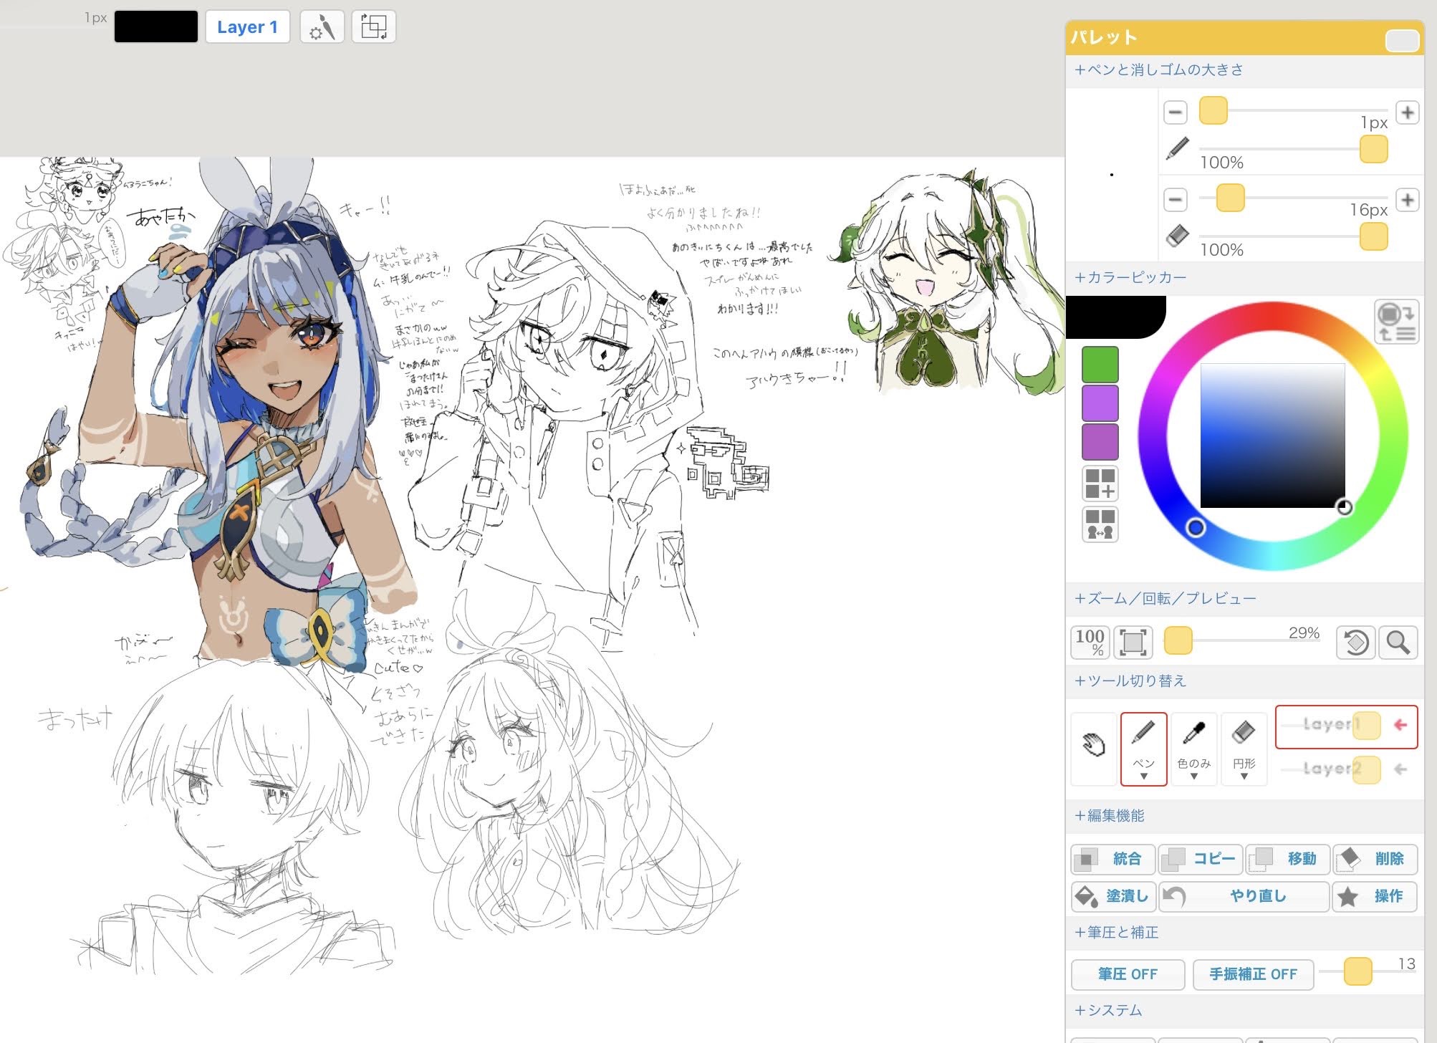The height and width of the screenshot is (1043, 1437).
Task: Set zoom to 100%
Action: [1090, 643]
